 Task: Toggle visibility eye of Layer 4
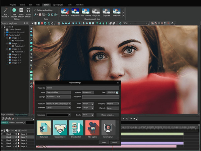2,143
